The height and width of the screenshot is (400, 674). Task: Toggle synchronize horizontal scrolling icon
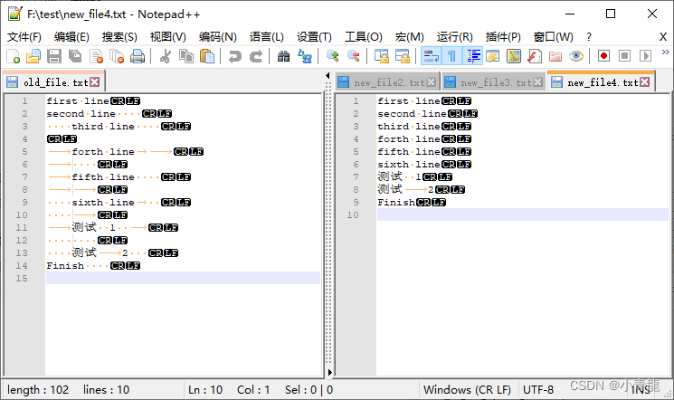[403, 56]
